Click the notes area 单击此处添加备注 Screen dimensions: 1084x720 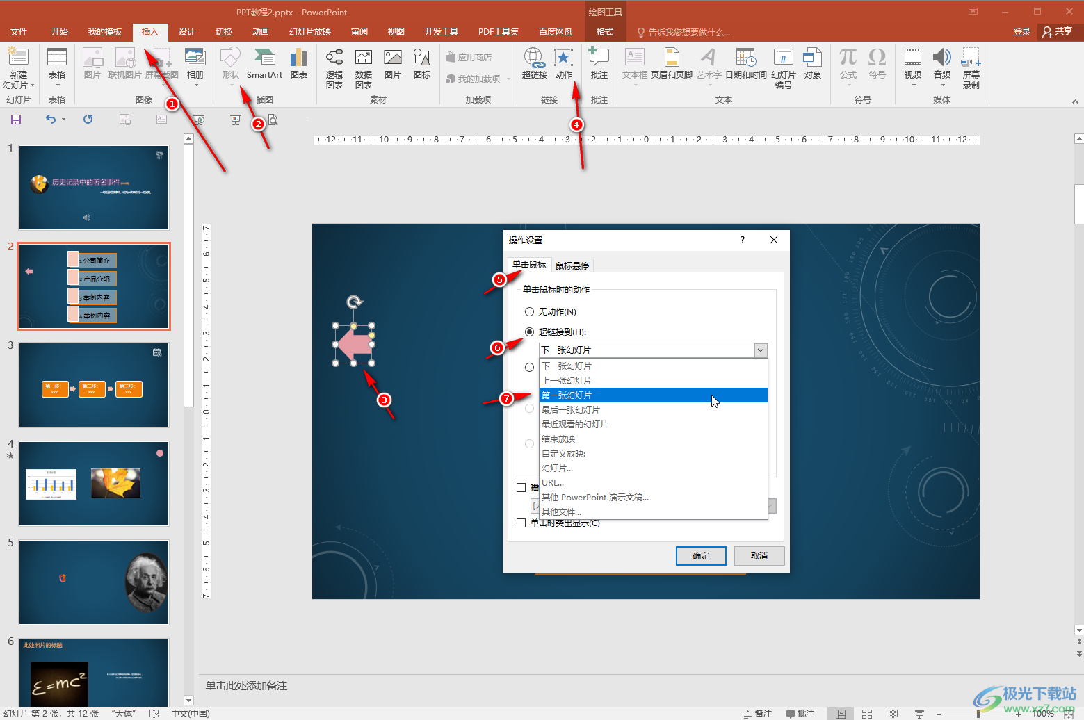click(x=246, y=686)
